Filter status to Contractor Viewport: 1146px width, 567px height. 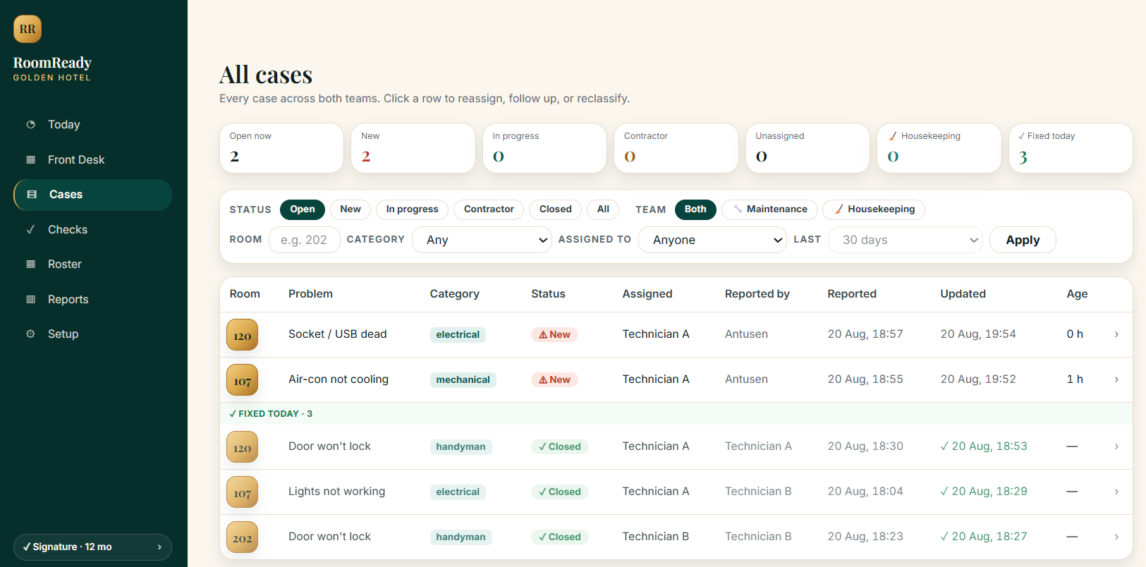click(489, 209)
